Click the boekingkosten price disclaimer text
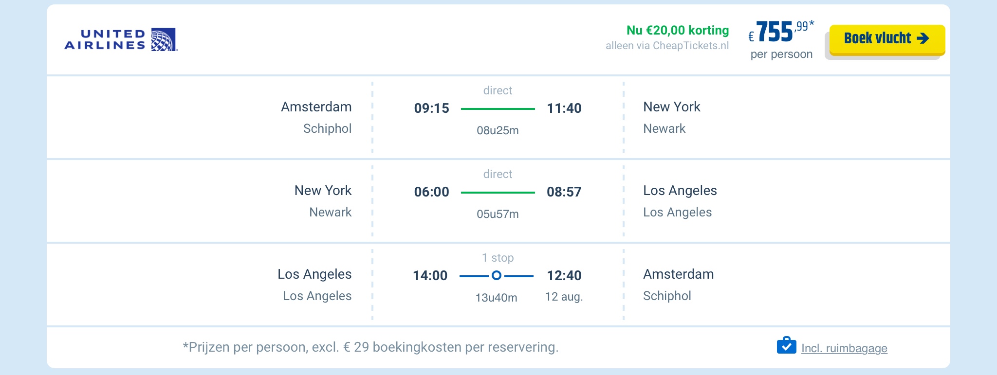997x375 pixels. pyautogui.click(x=370, y=347)
